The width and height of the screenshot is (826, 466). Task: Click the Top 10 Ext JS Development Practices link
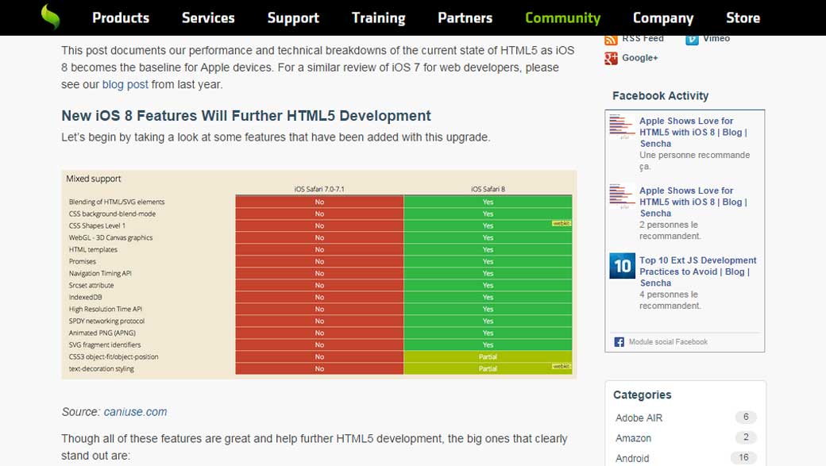click(699, 271)
